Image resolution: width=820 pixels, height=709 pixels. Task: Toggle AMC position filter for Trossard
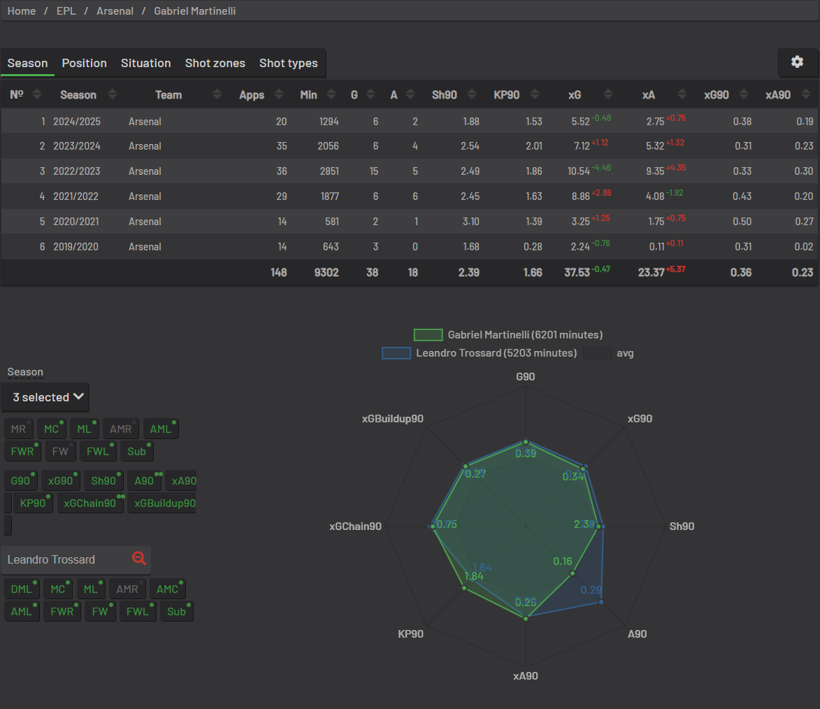[x=167, y=589]
